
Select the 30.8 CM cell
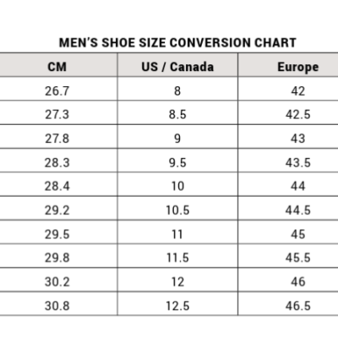[x=57, y=306]
